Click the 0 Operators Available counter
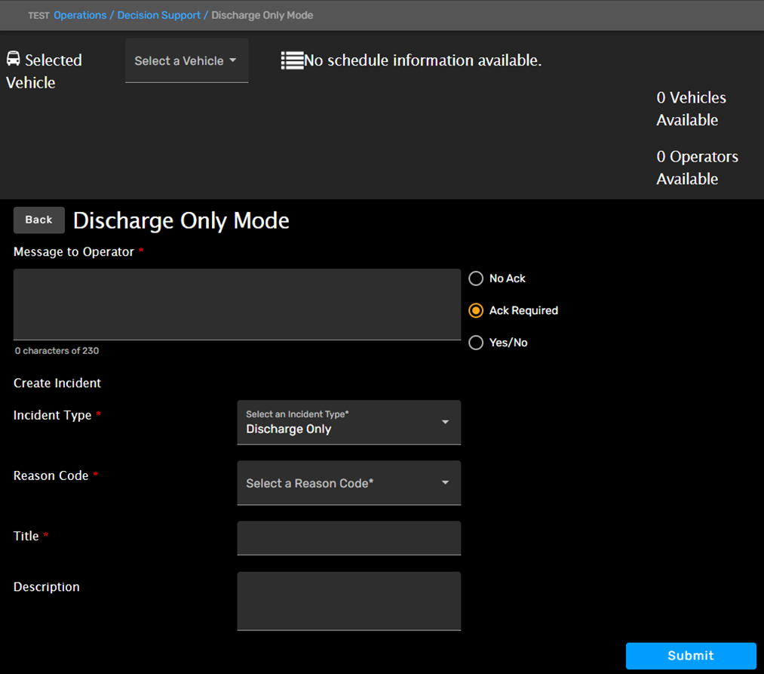 (x=697, y=168)
